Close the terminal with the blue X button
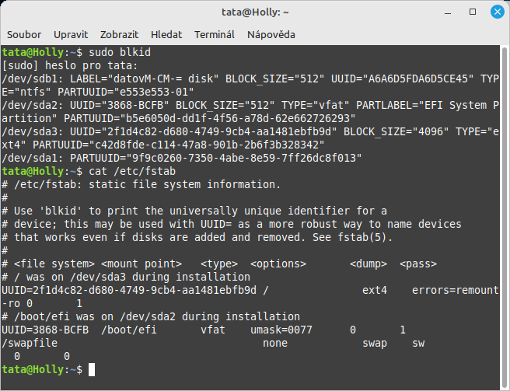The image size is (510, 391). click(x=494, y=12)
